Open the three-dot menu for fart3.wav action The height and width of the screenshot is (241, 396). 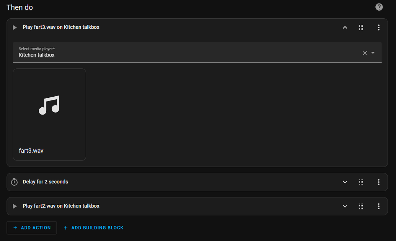click(378, 27)
